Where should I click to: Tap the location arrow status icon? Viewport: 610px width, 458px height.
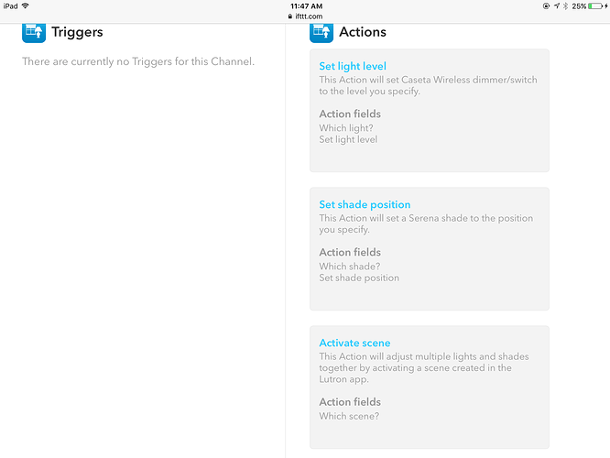557,5
